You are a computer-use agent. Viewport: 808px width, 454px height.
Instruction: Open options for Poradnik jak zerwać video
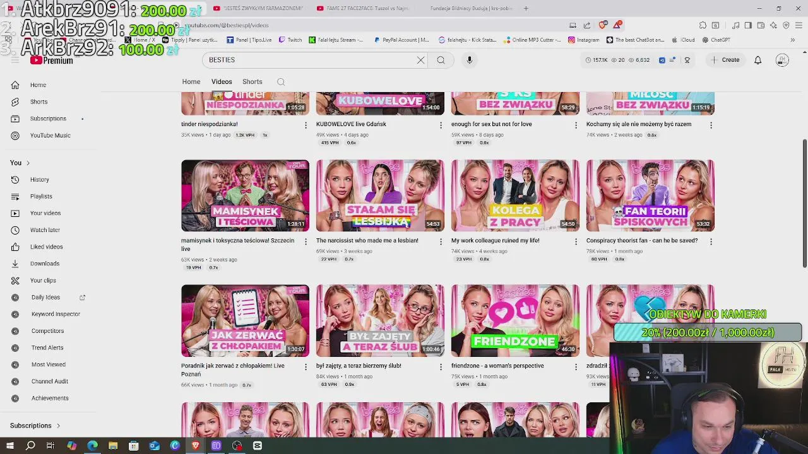coord(306,367)
